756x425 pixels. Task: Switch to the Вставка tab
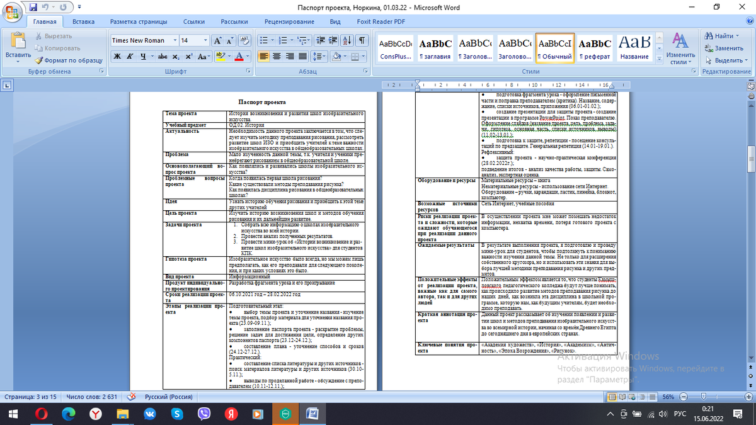[x=83, y=21]
